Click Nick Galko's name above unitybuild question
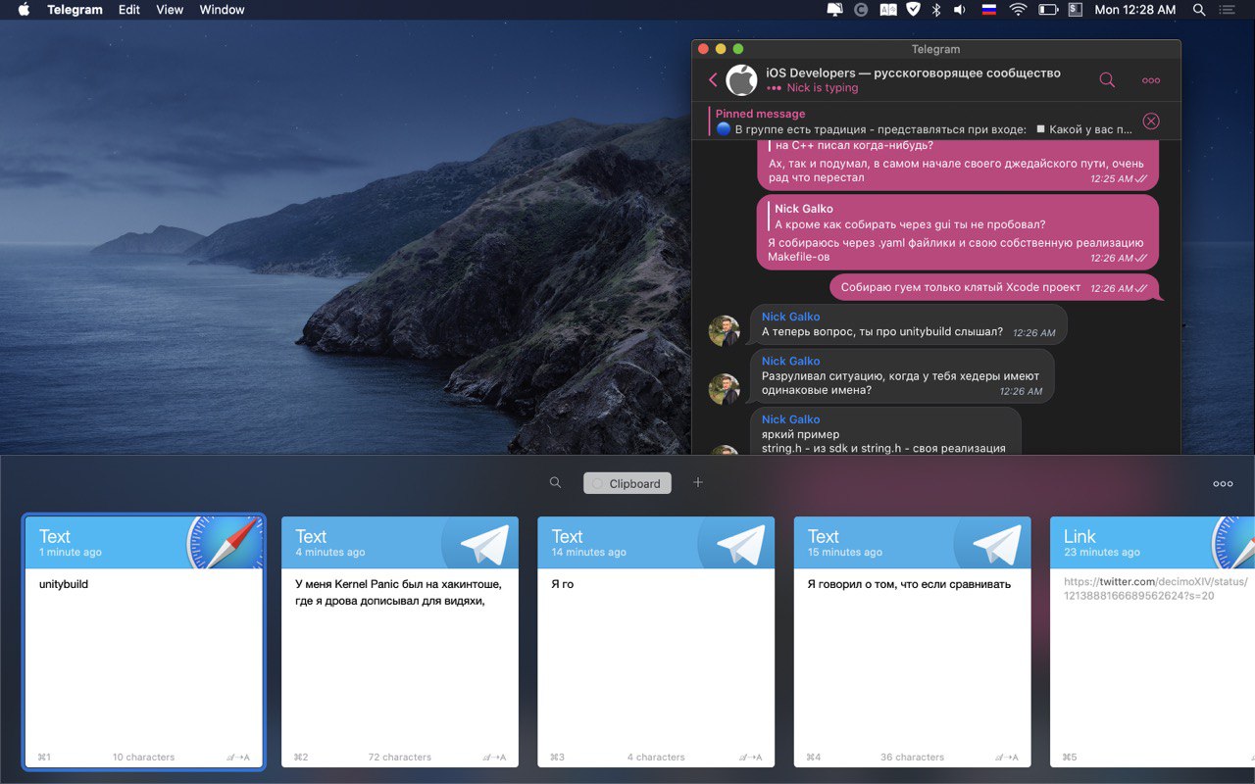Viewport: 1255px width, 784px height. pos(790,317)
